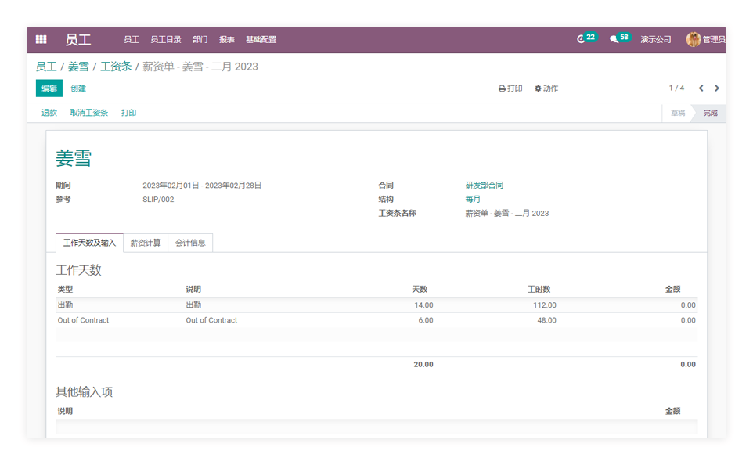Open the 部门 menu item
Viewport: 753px width, 465px height.
click(x=200, y=39)
